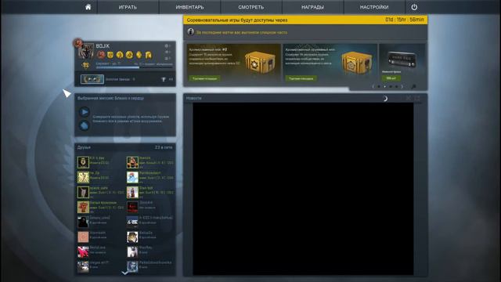The image size is (501, 282).
Task: Click the Друзья friends header
Action: click(84, 147)
